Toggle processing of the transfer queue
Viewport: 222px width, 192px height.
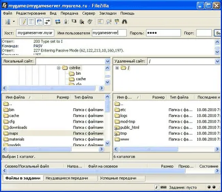tap(66, 22)
